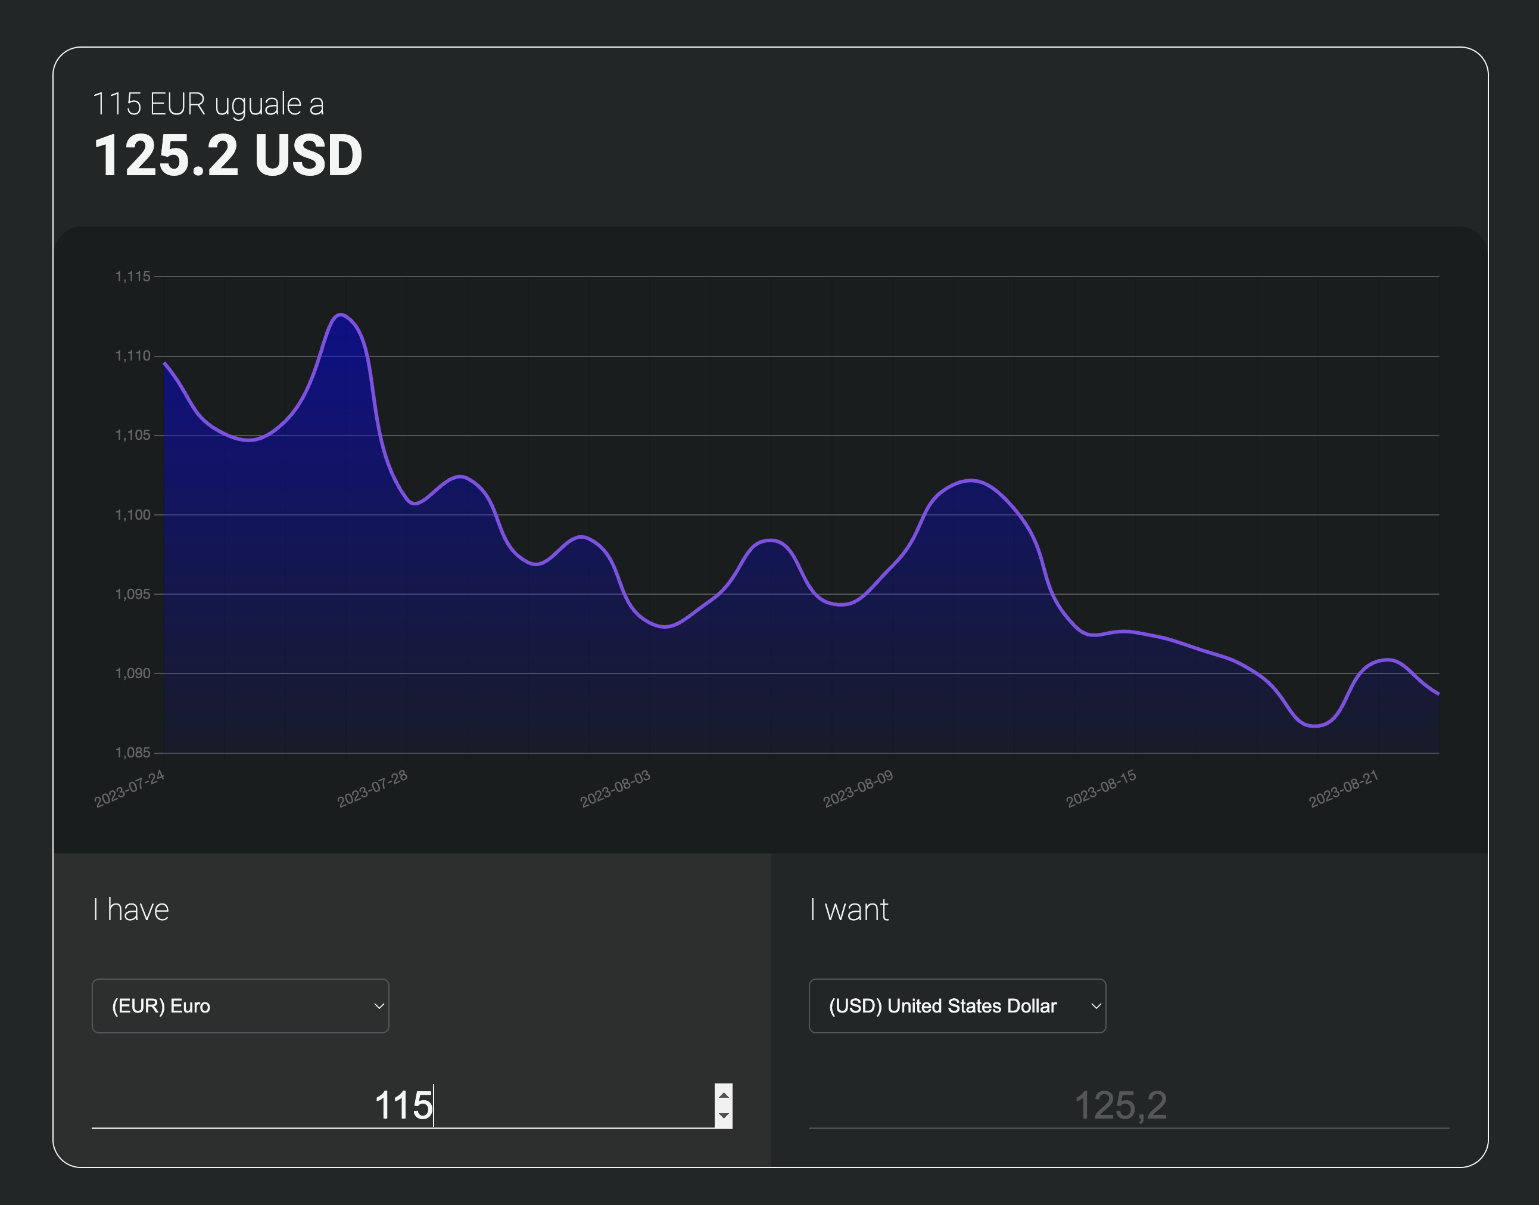Click the chevron on the US Dollar selector
Image resolution: width=1539 pixels, height=1205 pixels.
tap(1097, 1006)
